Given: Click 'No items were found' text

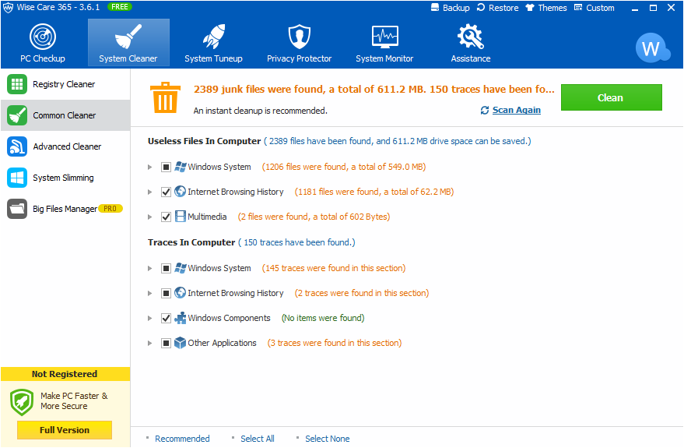Looking at the screenshot, I should pos(323,318).
